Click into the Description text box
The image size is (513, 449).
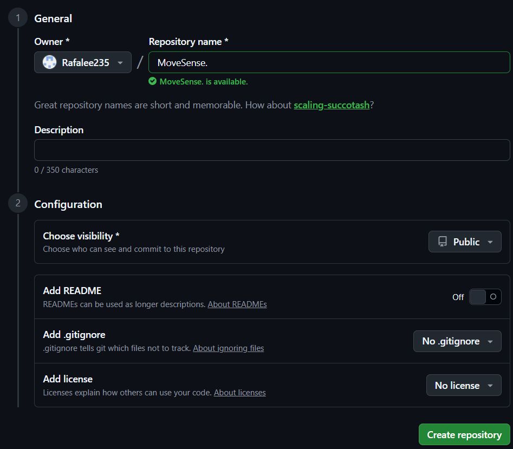pos(272,150)
